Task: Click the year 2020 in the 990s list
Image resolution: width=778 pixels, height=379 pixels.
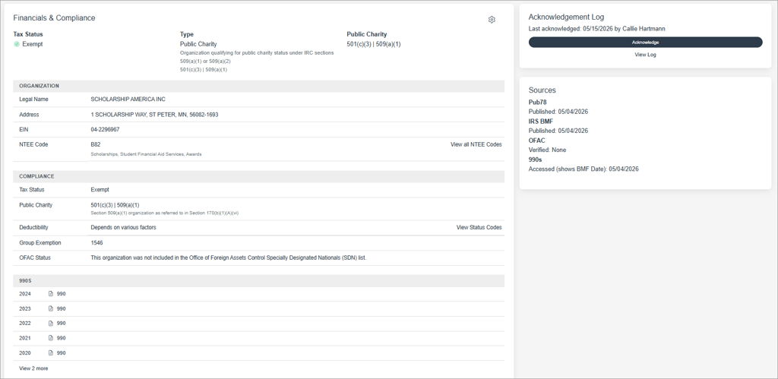Action: pos(25,353)
